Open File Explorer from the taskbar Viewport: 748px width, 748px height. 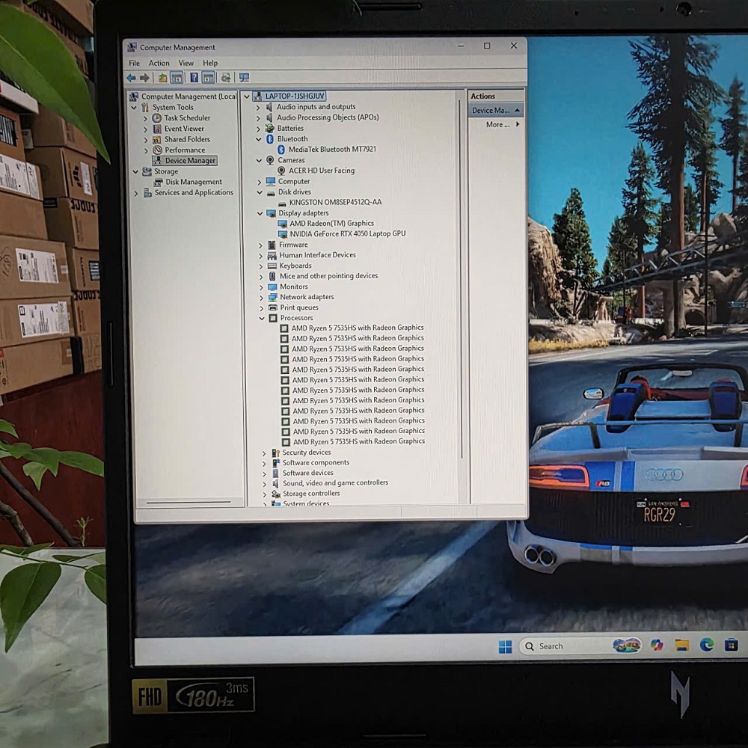click(682, 646)
